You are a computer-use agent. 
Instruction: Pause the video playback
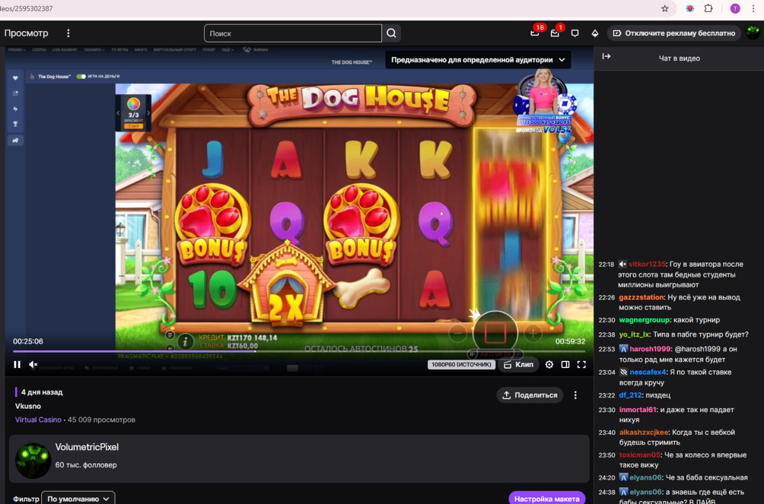pos(17,364)
